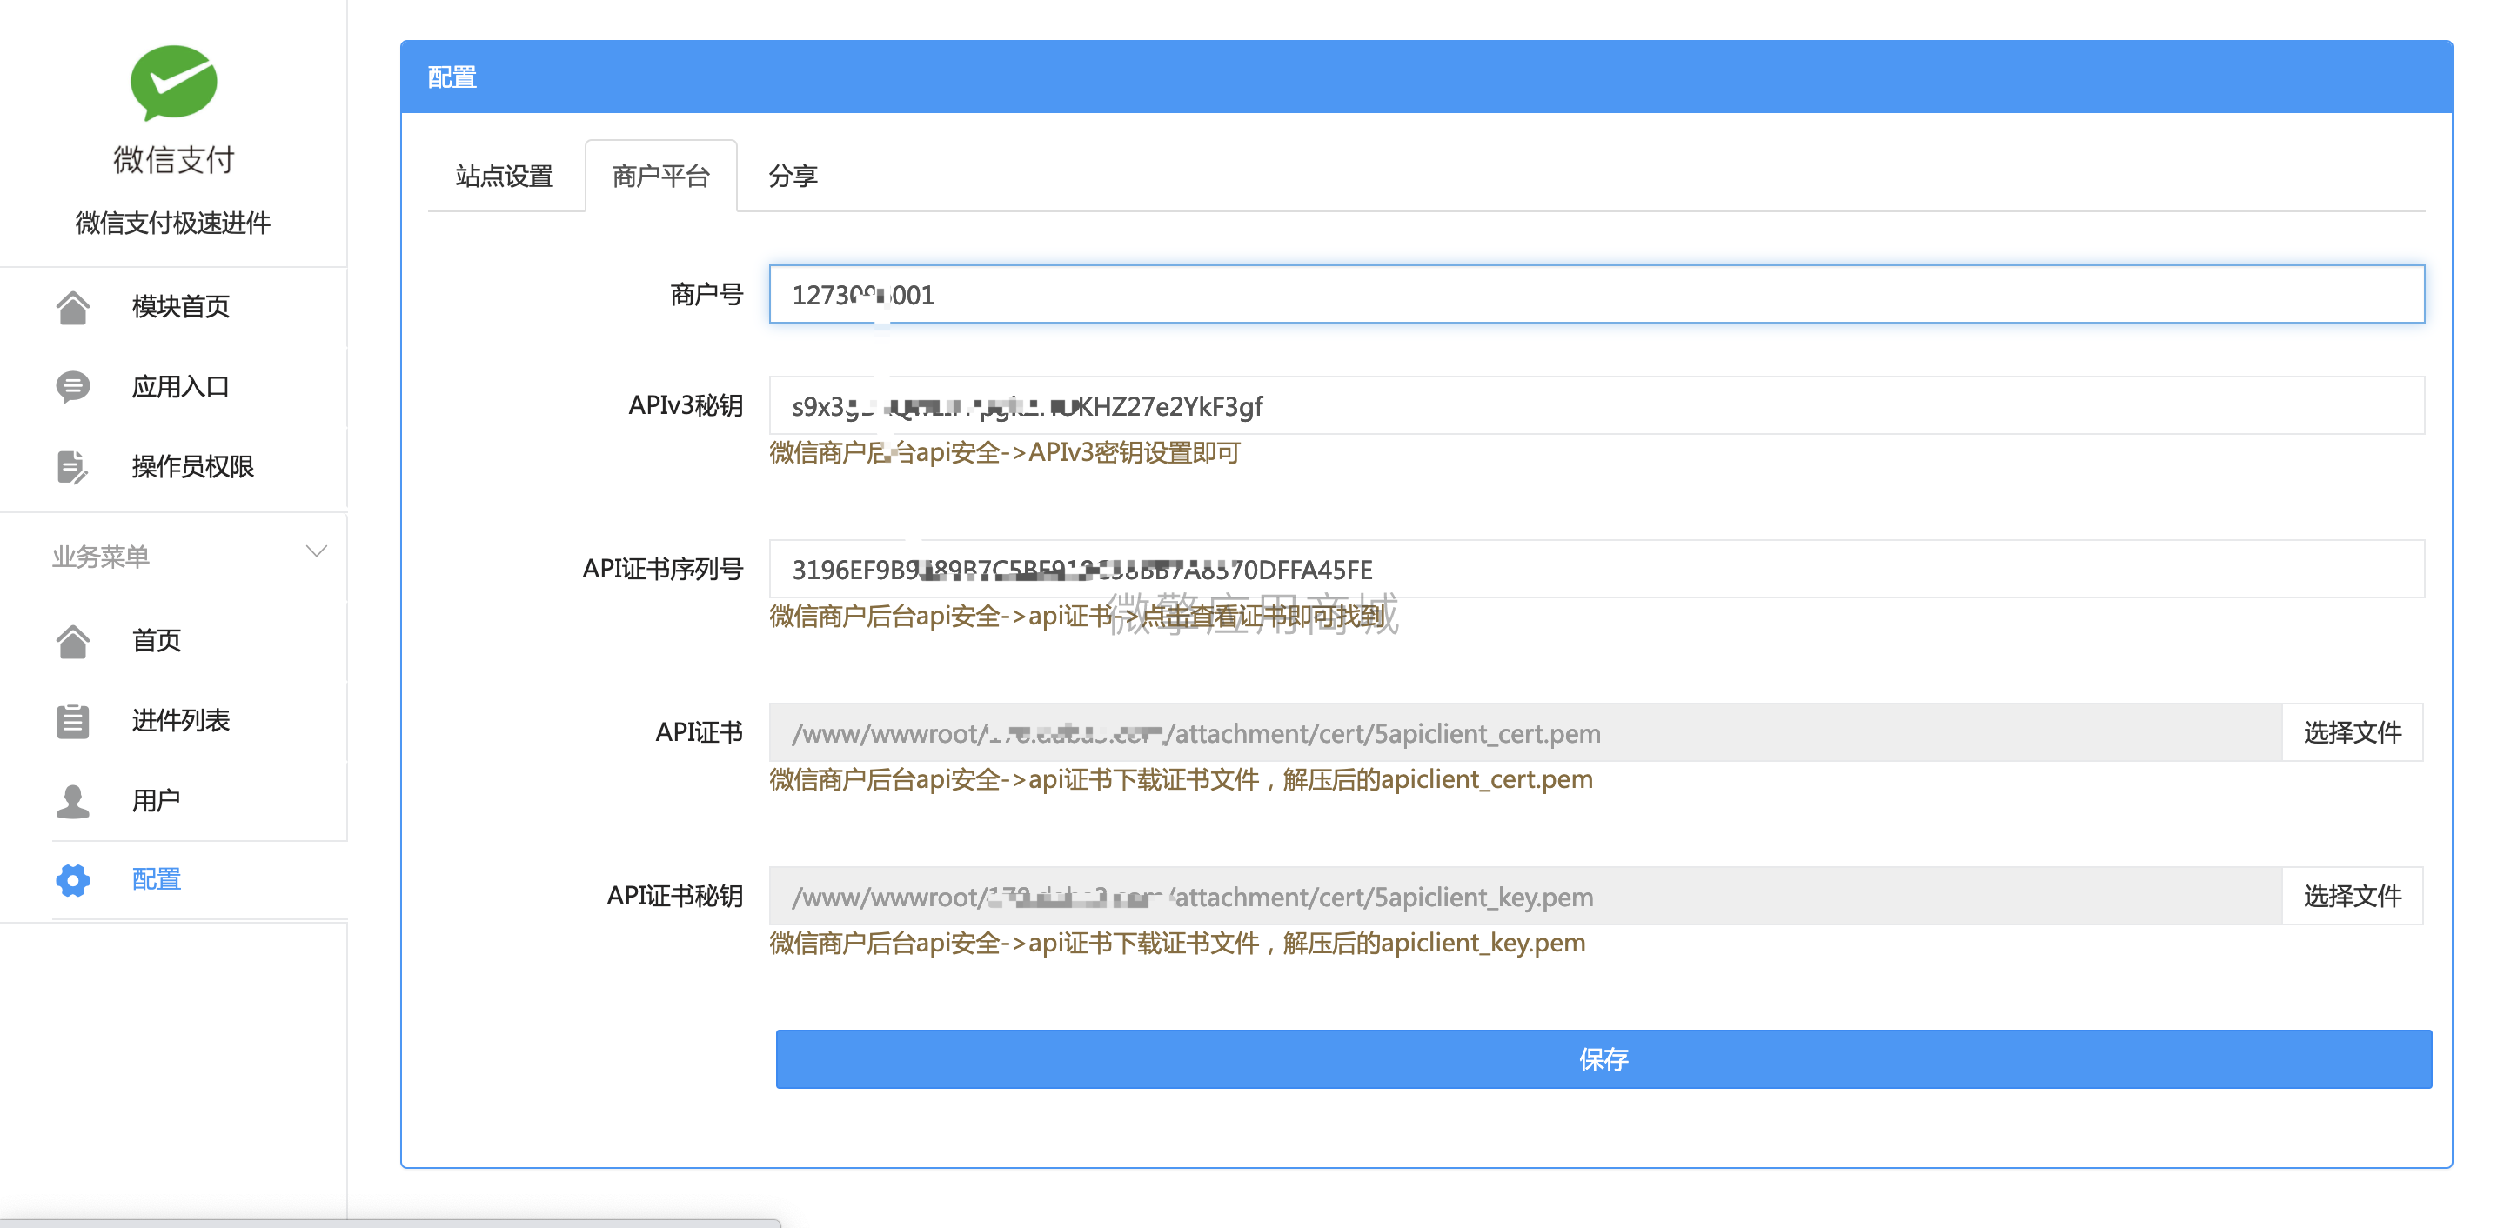Click 选择文件 for API证书
This screenshot has height=1228, width=2504.
[2352, 732]
